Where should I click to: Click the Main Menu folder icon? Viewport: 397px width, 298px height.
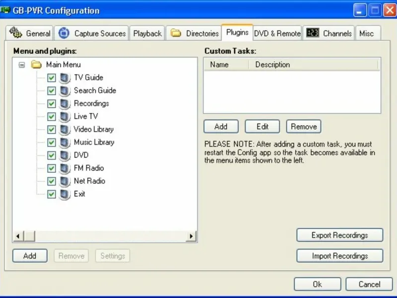click(36, 65)
